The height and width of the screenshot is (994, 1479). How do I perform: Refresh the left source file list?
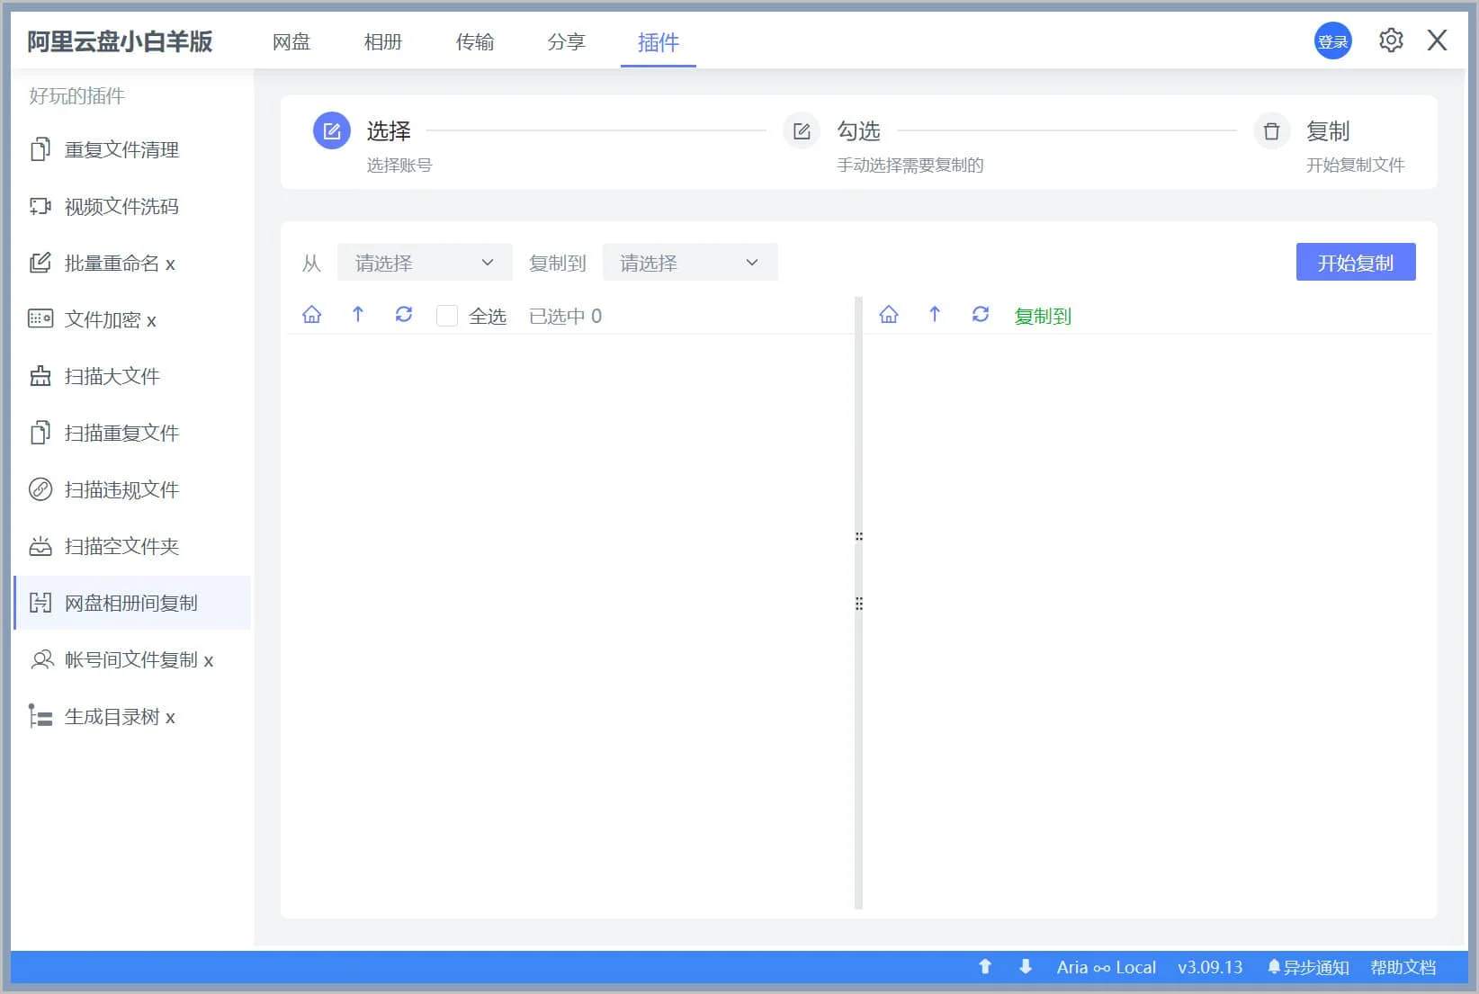tap(404, 315)
